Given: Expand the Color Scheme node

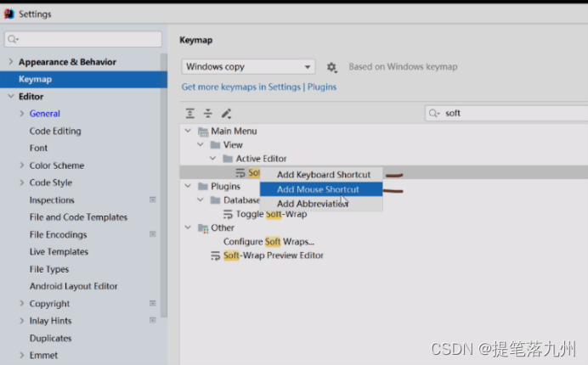Looking at the screenshot, I should coord(22,166).
